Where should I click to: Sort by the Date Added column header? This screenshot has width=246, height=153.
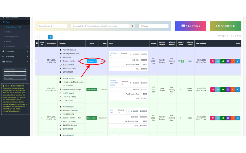point(51,43)
